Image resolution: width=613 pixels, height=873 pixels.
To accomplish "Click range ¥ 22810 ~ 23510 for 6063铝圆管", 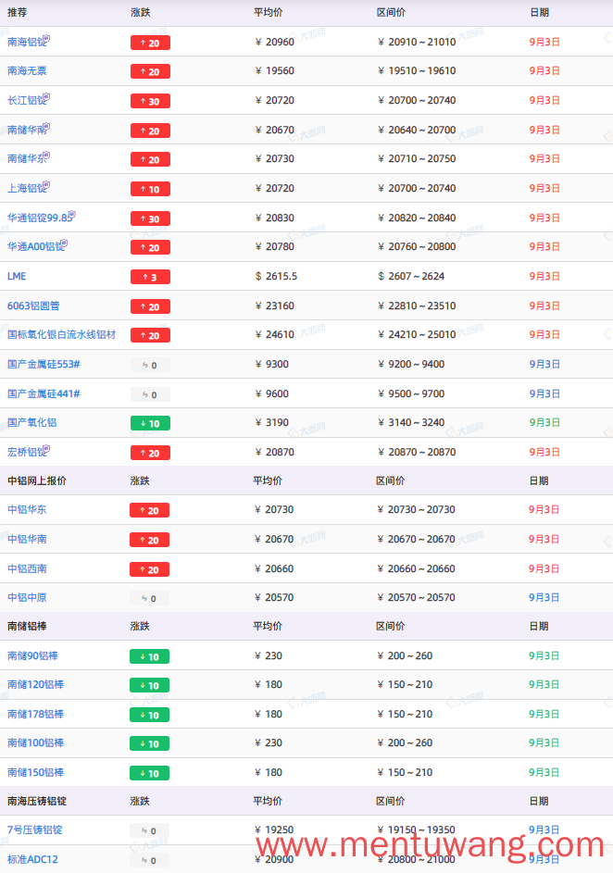I will pyautogui.click(x=417, y=306).
